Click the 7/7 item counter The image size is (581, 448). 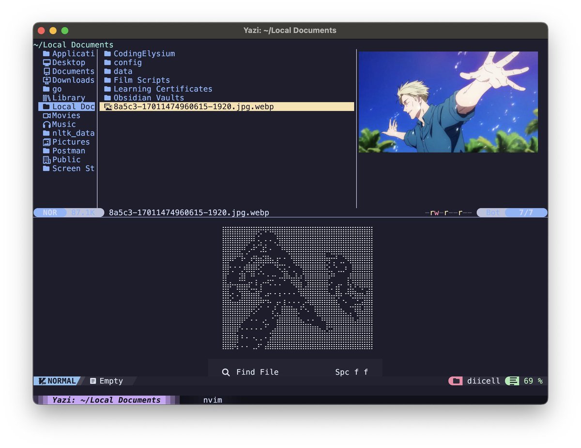click(527, 213)
